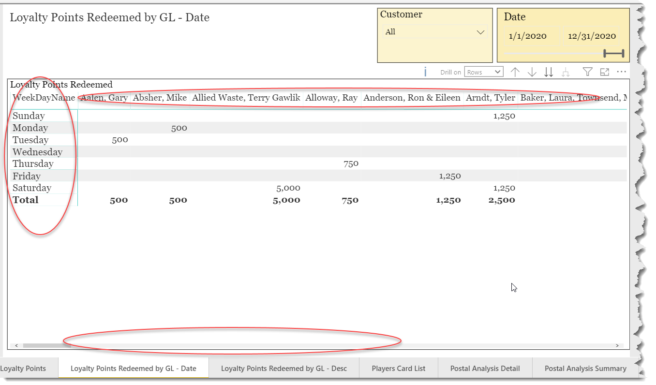Open the visual in focus mode
Screen dimensions: 656x385
tap(604, 72)
